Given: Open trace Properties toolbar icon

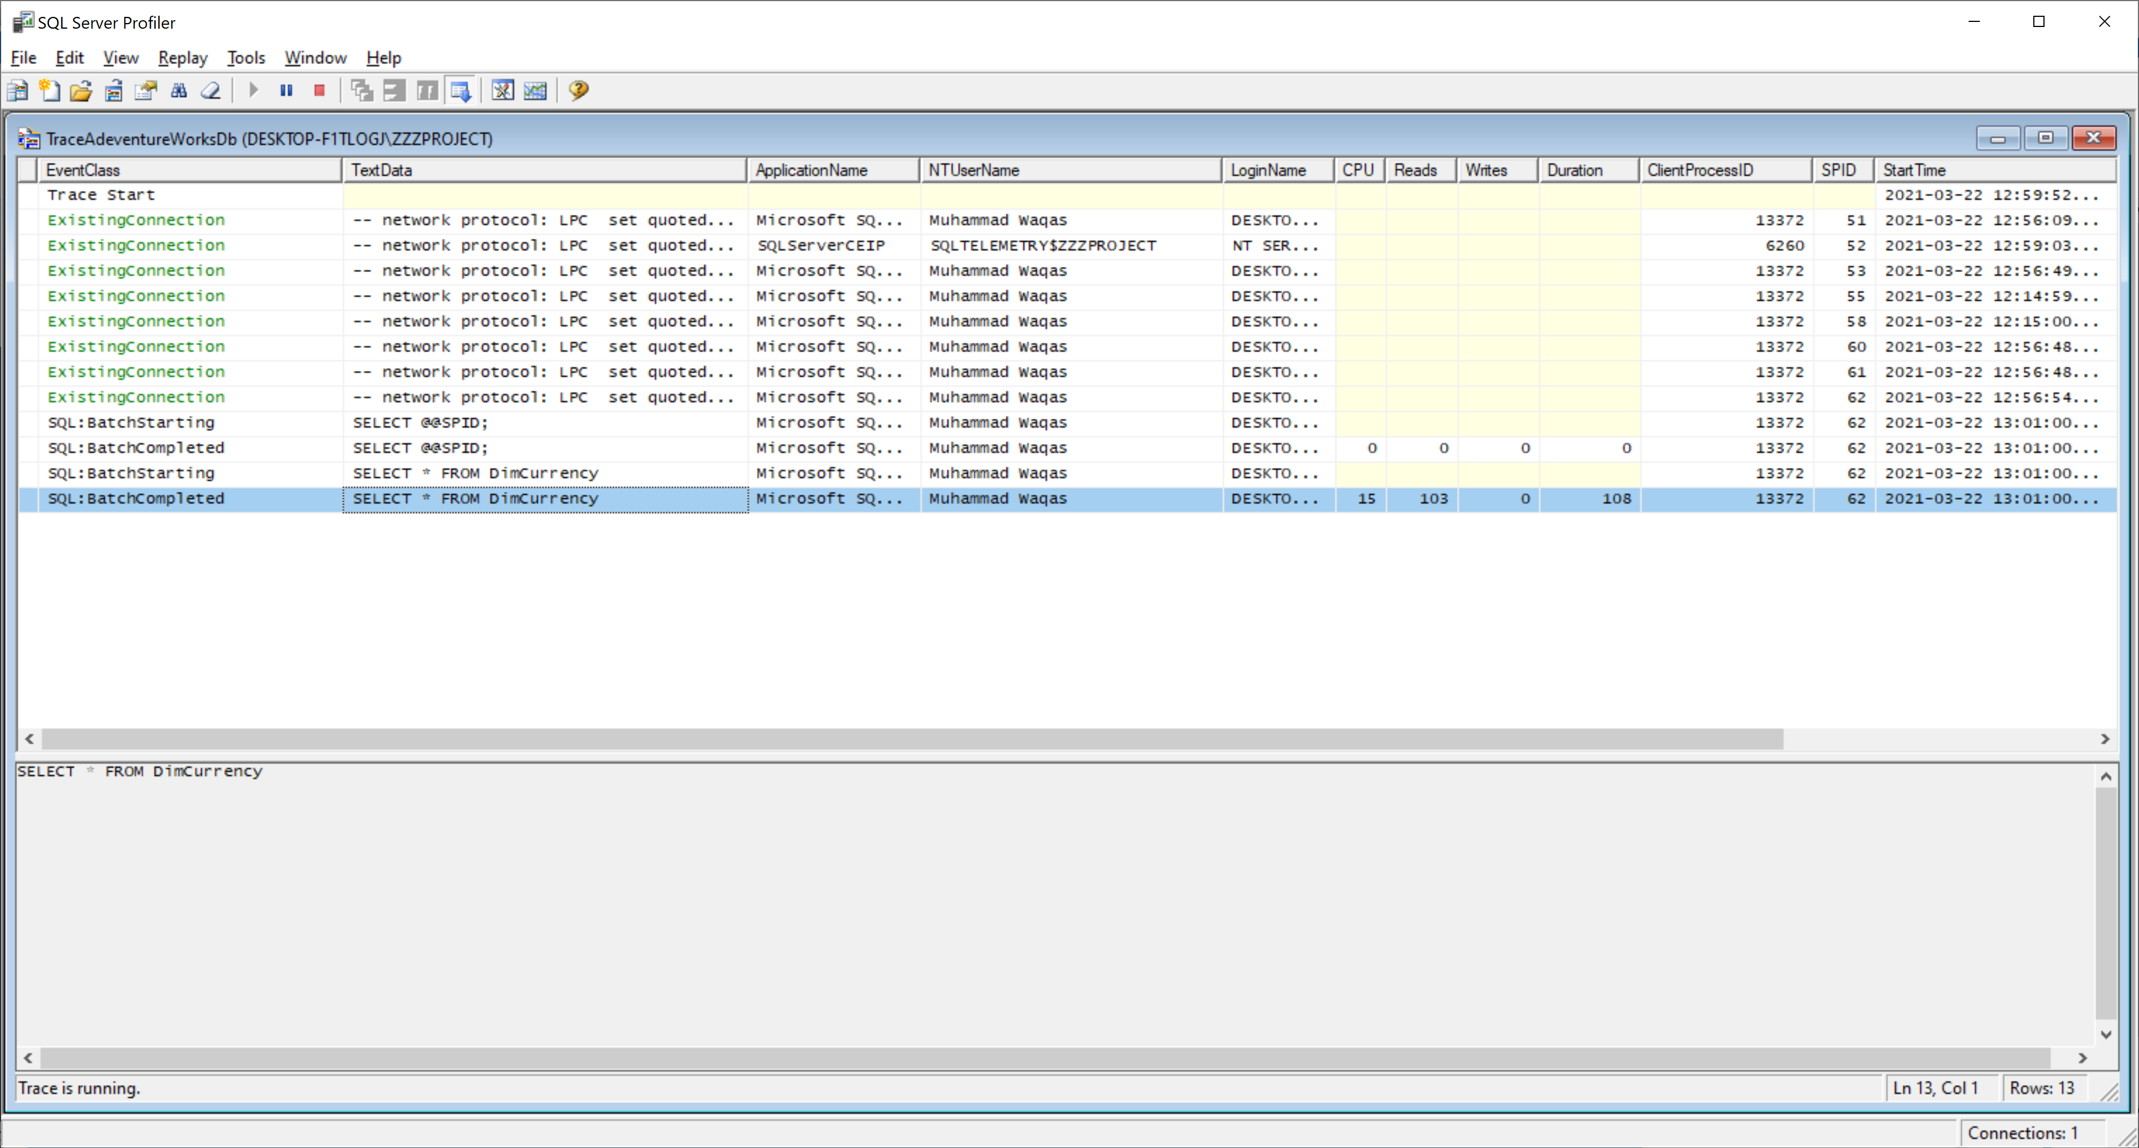Looking at the screenshot, I should point(146,91).
